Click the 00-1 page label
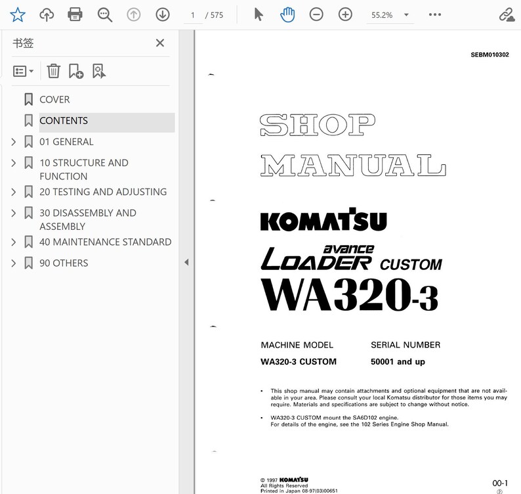Screen dimensions: 521x494 click(500, 483)
